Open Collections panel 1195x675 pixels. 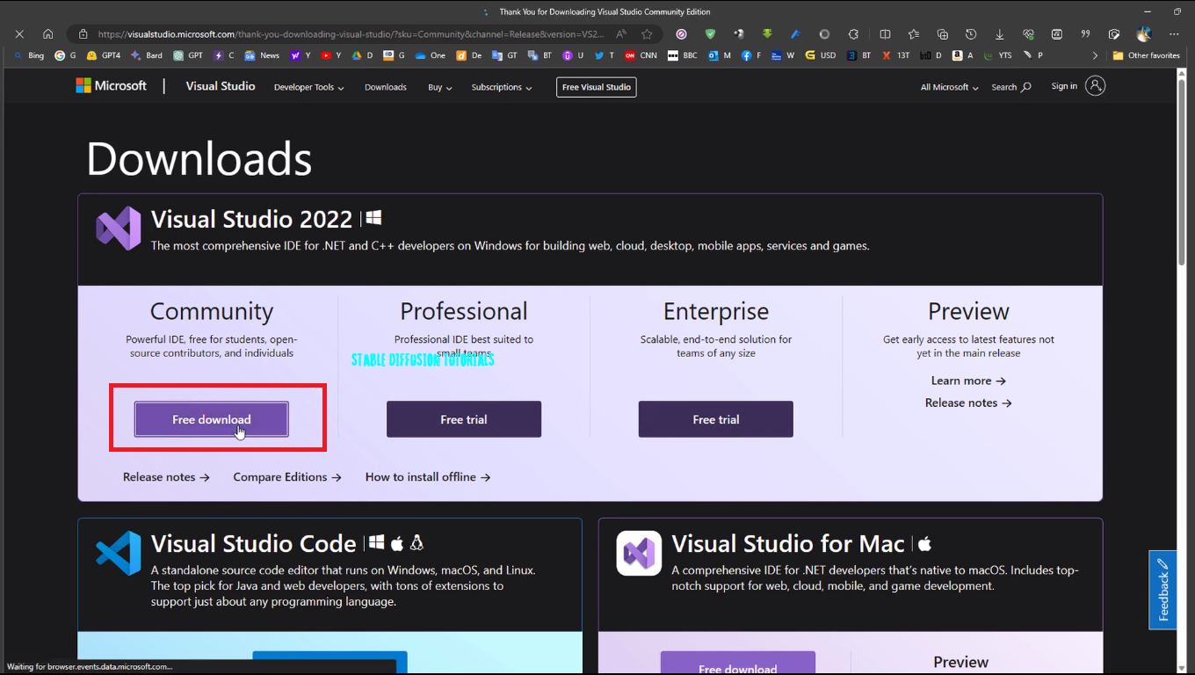click(x=943, y=34)
